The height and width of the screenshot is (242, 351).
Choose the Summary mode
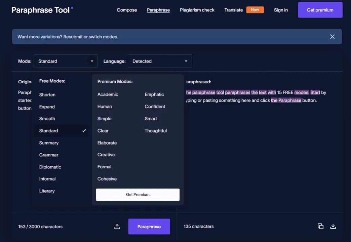click(49, 143)
